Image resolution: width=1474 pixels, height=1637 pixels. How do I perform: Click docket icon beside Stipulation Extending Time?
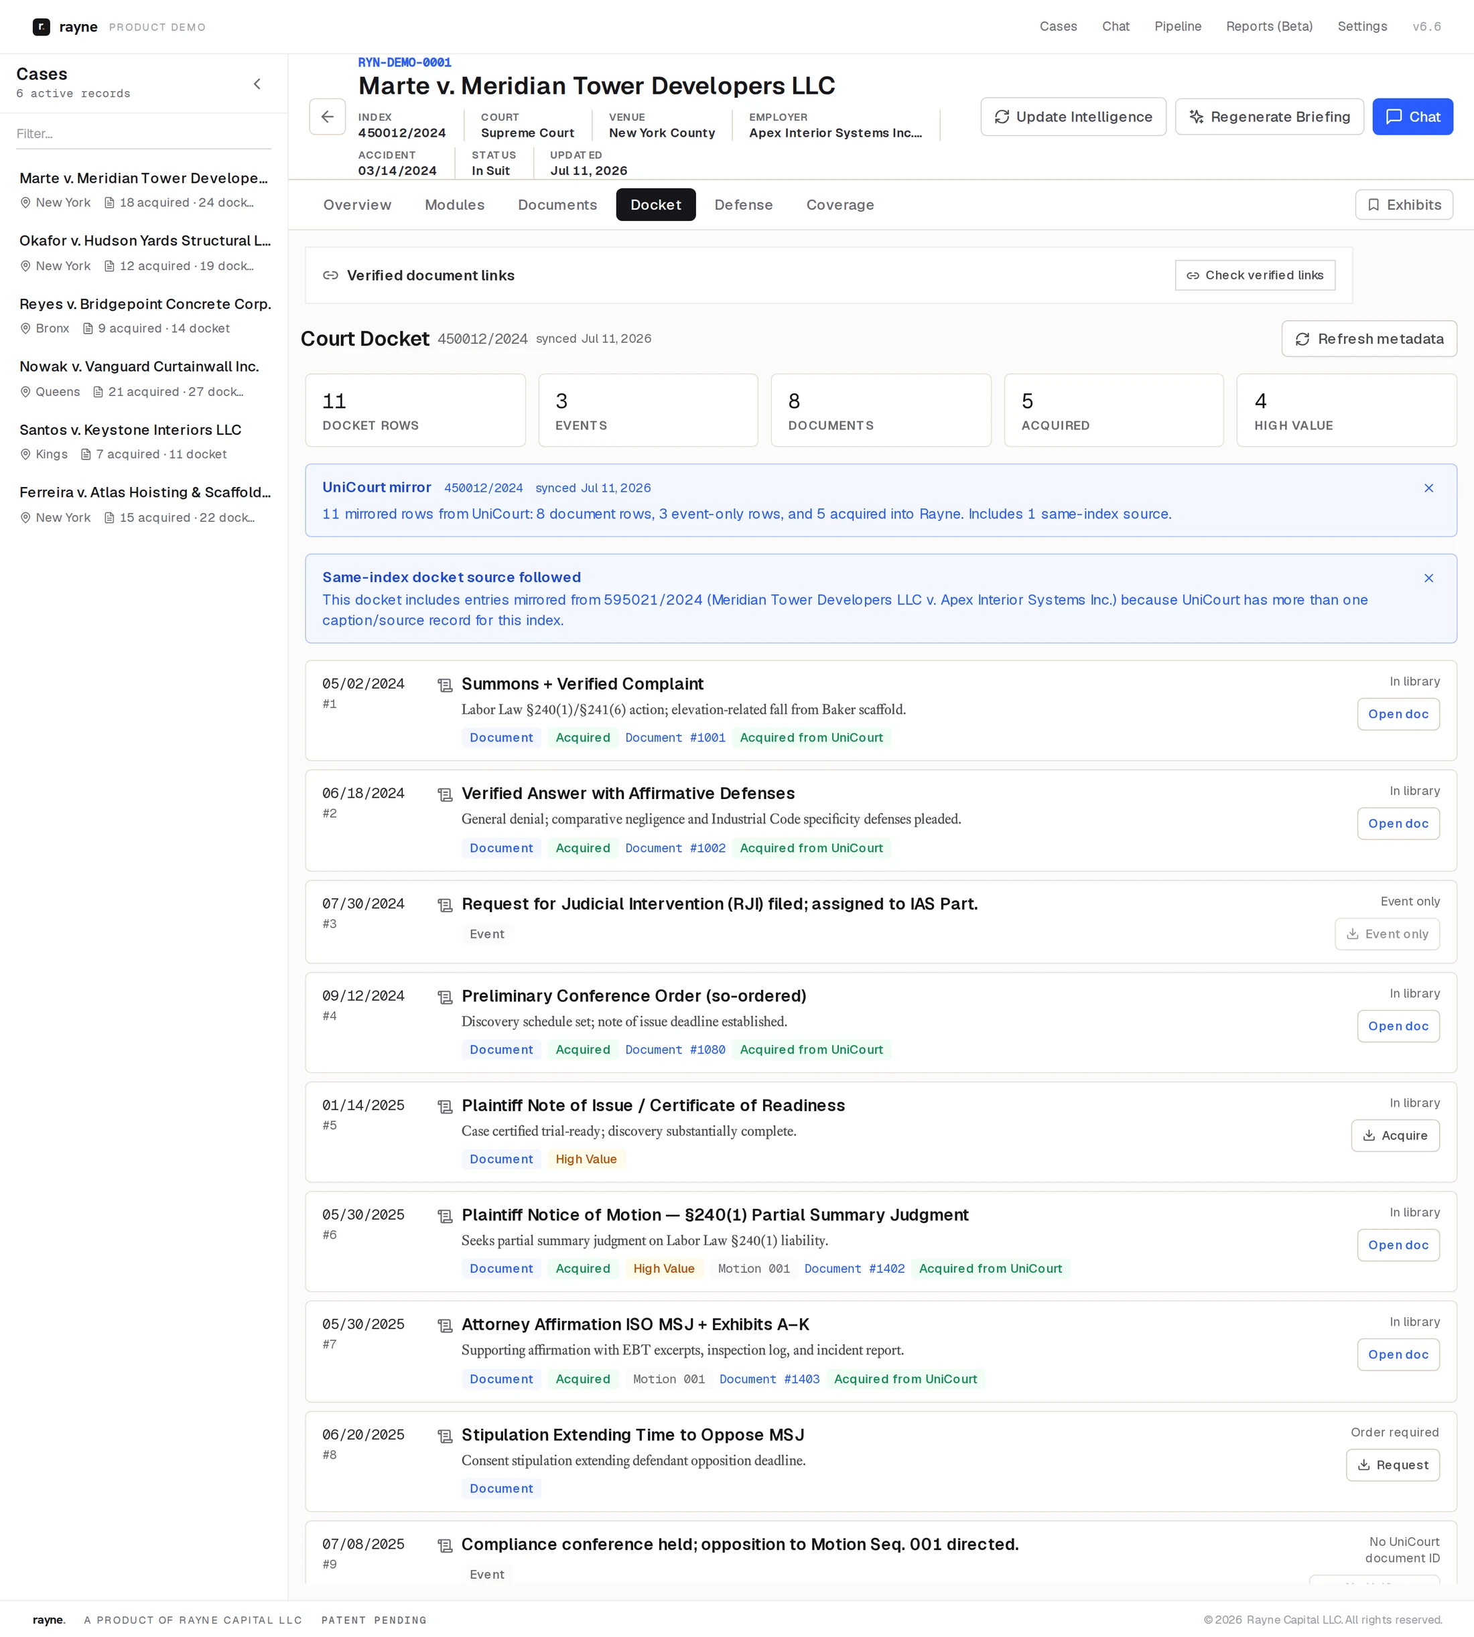445,1436
